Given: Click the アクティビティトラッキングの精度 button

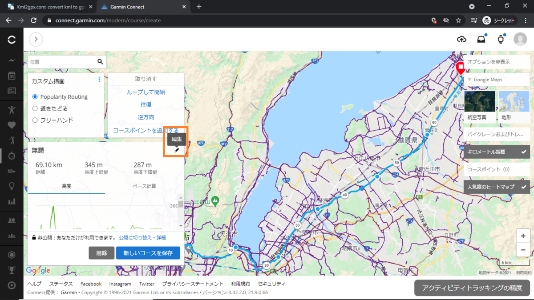Looking at the screenshot, I should [472, 288].
